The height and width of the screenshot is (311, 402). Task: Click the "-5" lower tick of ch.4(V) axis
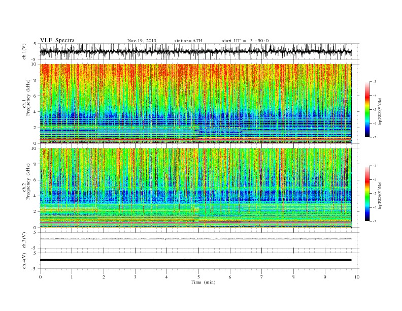pyautogui.click(x=35, y=269)
